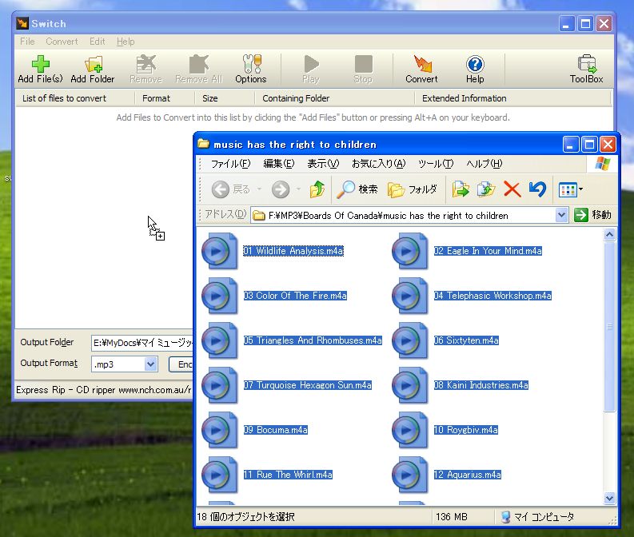Screen dimensions: 634x537
Task: Select file 02 Eagle In Your Mind.m4a
Action: 488,251
